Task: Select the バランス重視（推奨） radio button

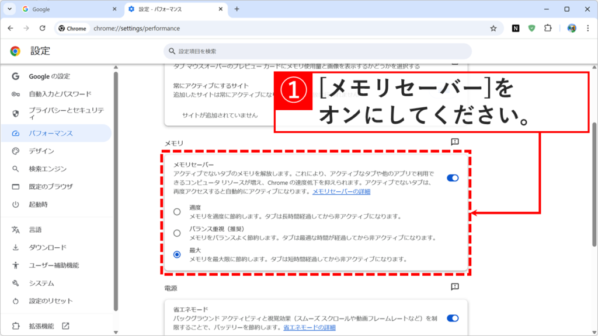Action: point(178,232)
